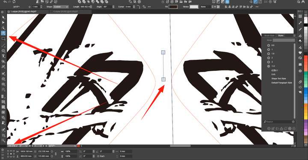Toggle the Each checkbox in transform bar
This screenshot has width=308, height=160.
tap(98, 156)
